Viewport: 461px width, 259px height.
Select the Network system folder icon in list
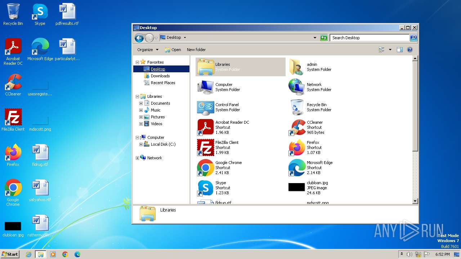coord(297,87)
